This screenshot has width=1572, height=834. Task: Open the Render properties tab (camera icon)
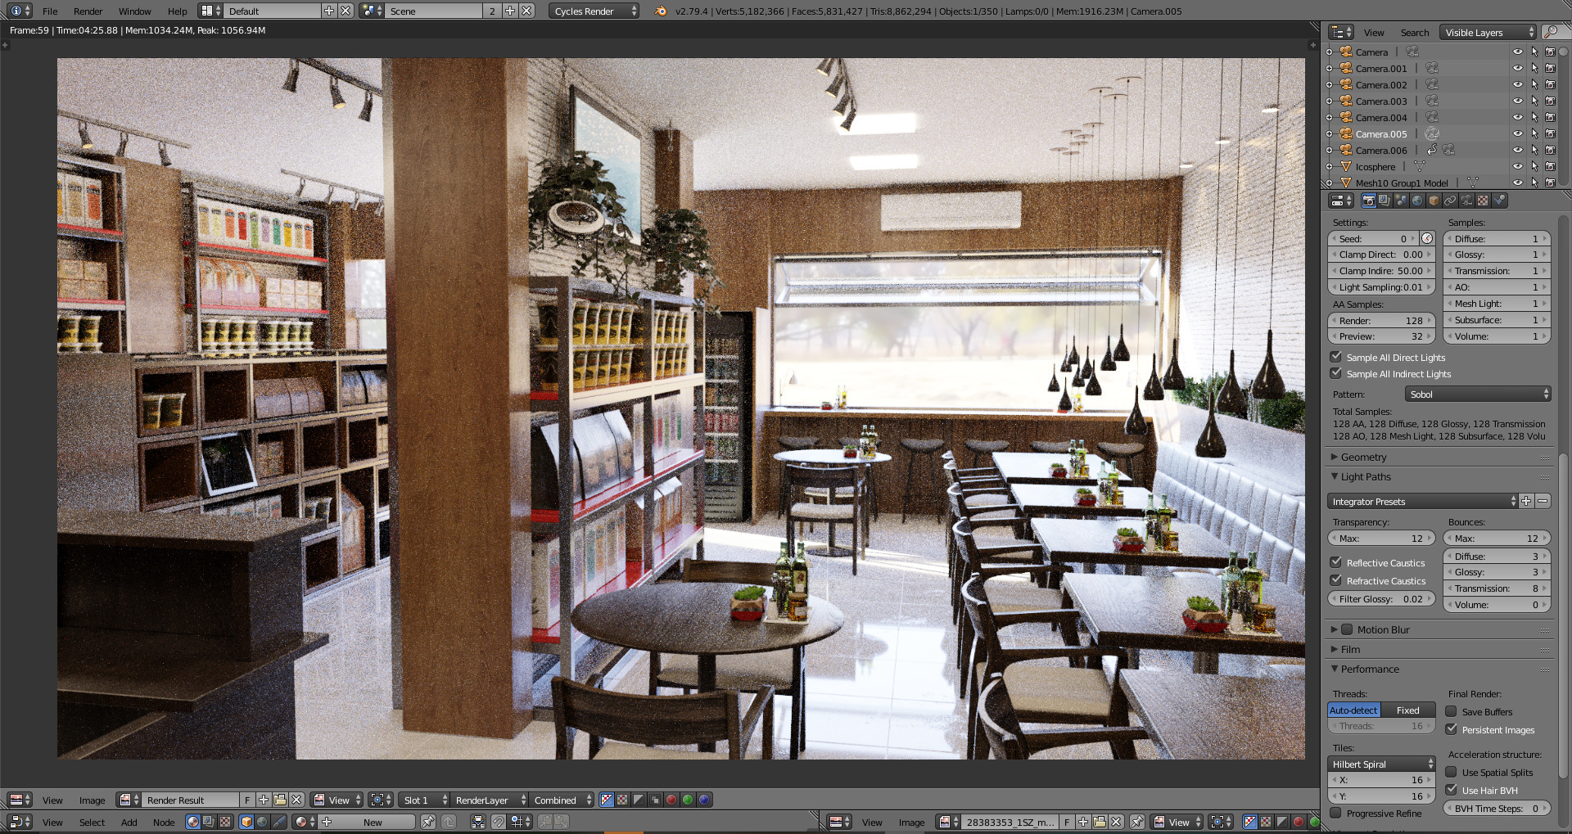point(1369,200)
